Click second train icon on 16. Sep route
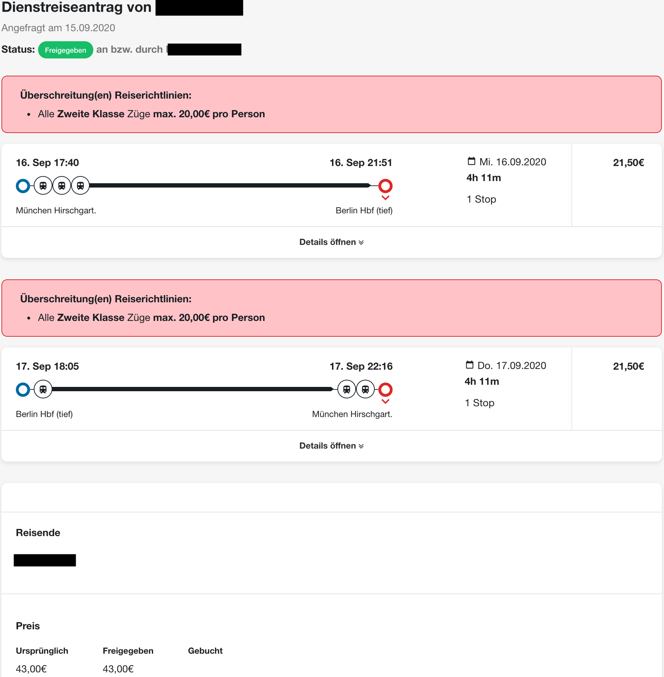The width and height of the screenshot is (664, 677). (62, 186)
